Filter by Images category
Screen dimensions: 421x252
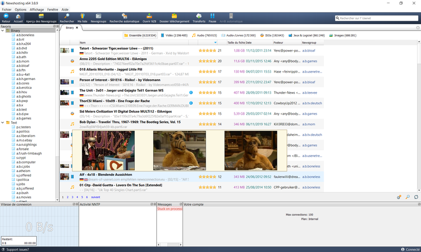pyautogui.click(x=343, y=35)
